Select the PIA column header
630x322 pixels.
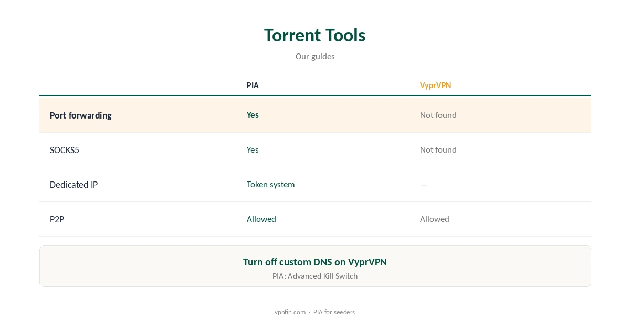click(x=253, y=85)
